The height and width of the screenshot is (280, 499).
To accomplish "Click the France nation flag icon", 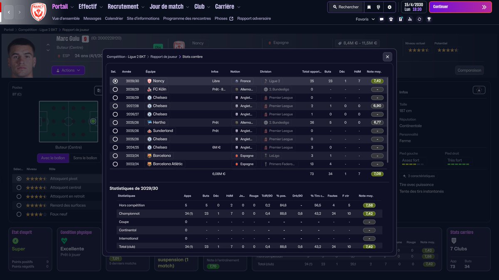I will (237, 81).
